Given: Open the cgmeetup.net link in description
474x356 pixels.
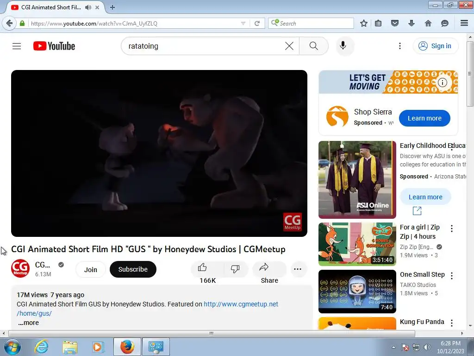Looking at the screenshot, I should tap(241, 304).
